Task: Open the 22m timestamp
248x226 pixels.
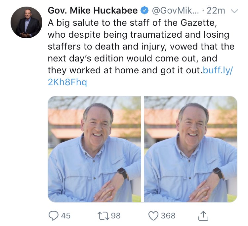Action: [216, 11]
